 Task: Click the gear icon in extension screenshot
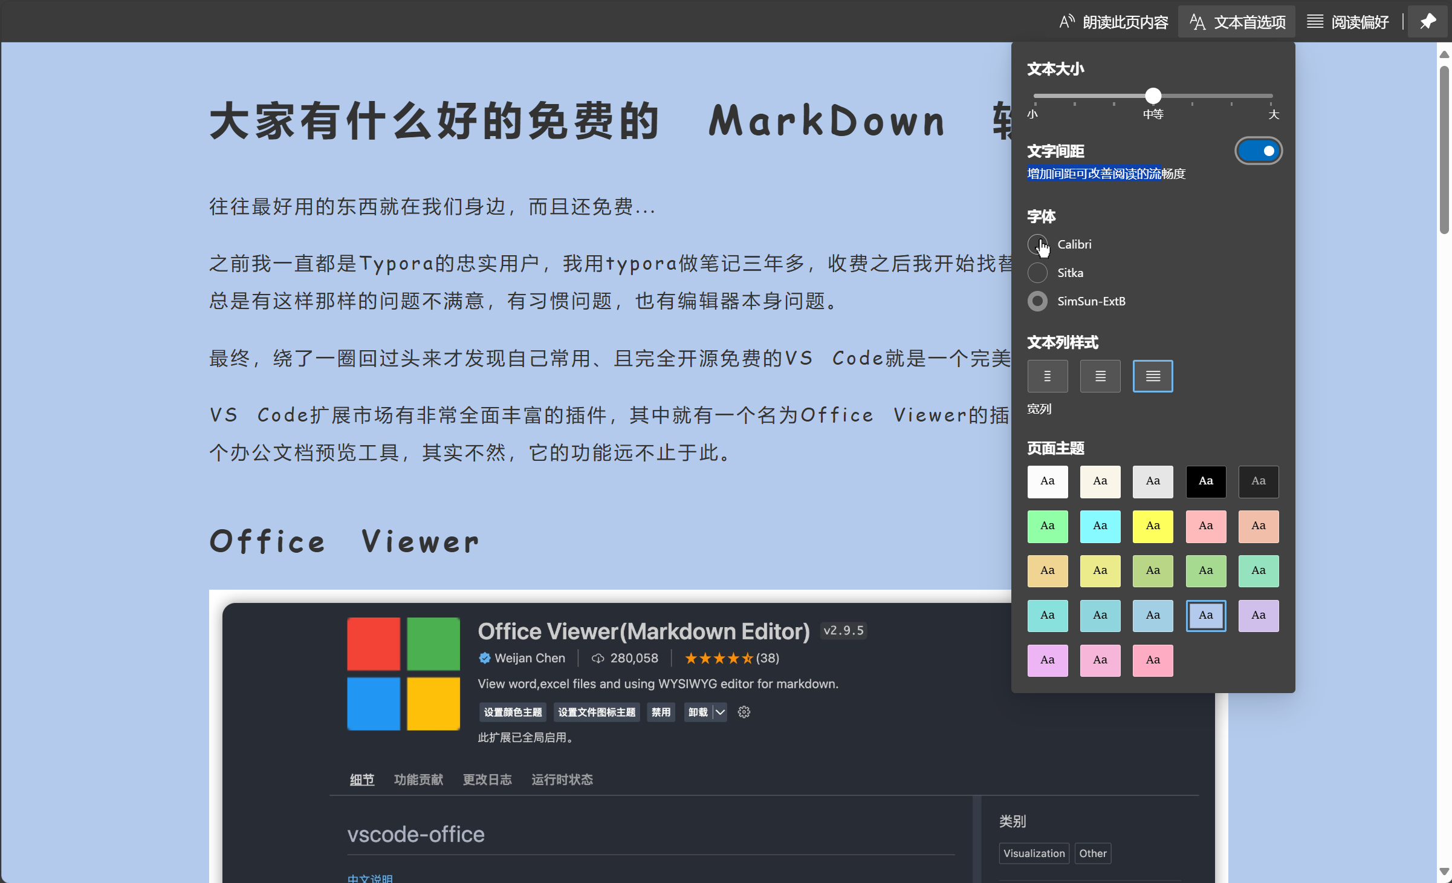[x=744, y=712]
